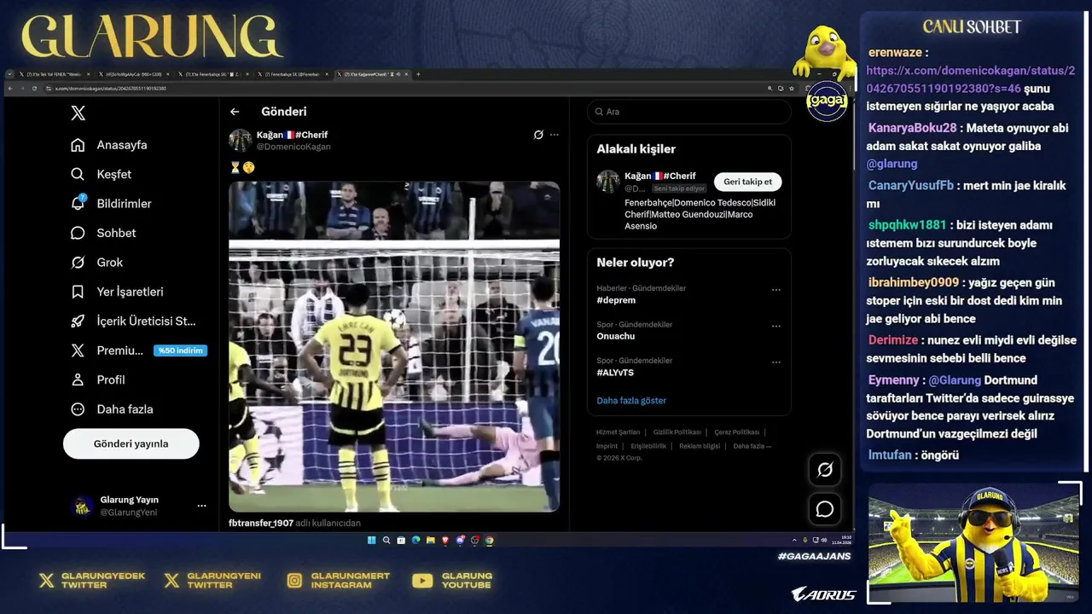Go back with the Gönderi arrow

pyautogui.click(x=235, y=112)
